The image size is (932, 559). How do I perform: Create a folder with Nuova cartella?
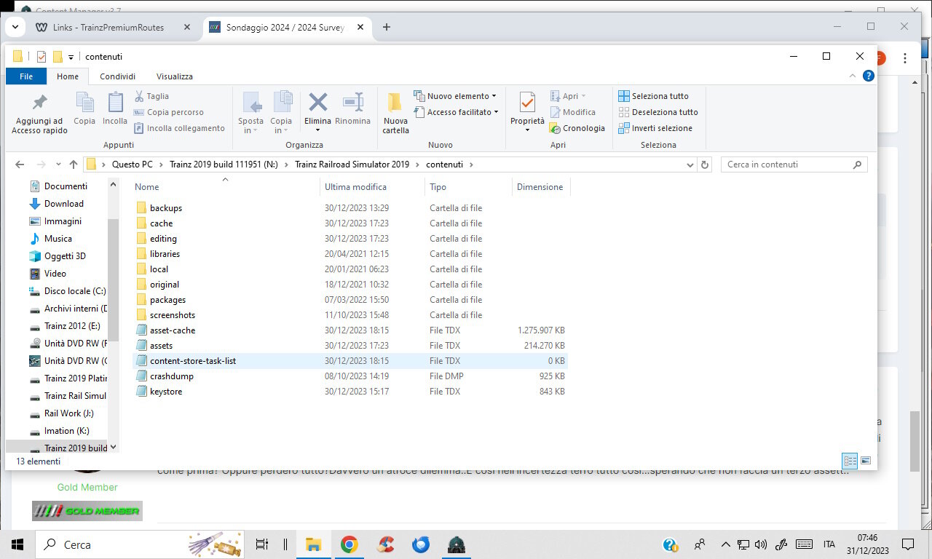[x=395, y=113]
